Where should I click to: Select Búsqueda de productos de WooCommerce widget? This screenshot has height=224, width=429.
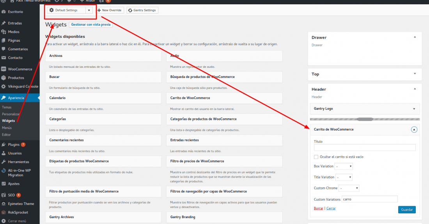(x=224, y=77)
